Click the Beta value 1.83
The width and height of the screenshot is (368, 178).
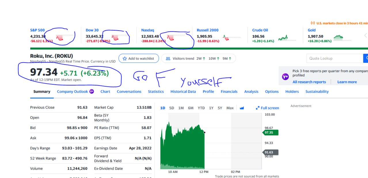click(147, 118)
